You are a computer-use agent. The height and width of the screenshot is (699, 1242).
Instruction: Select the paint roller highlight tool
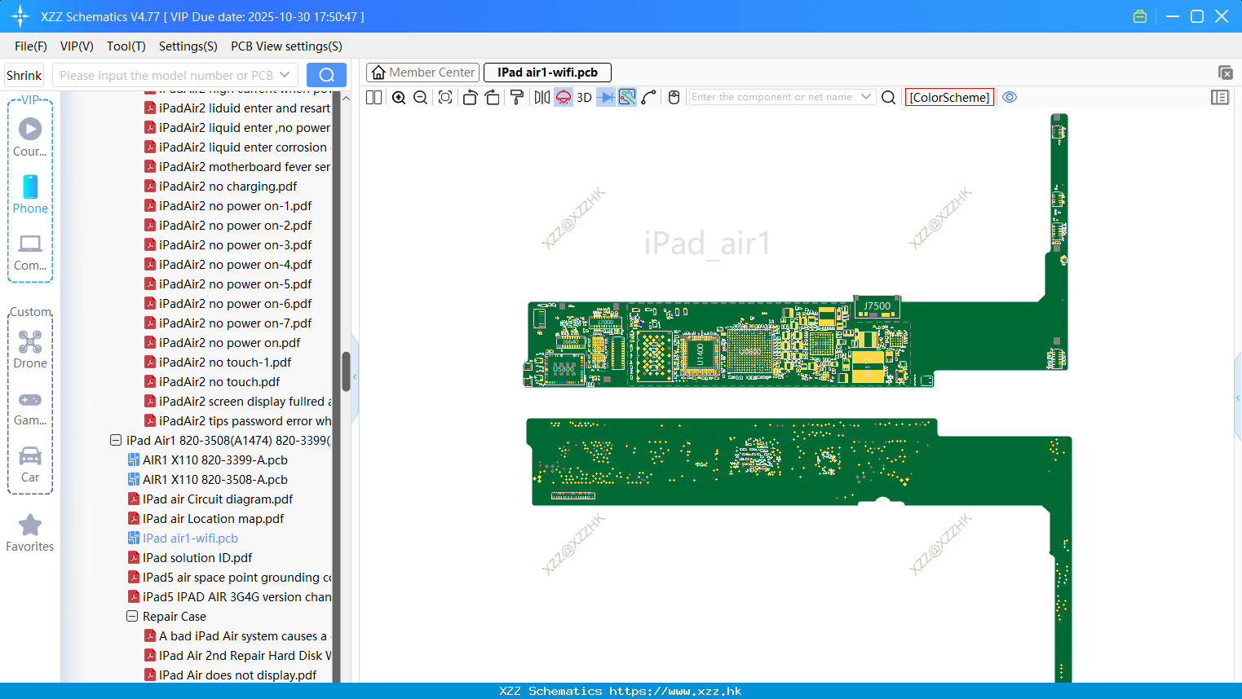pos(517,97)
